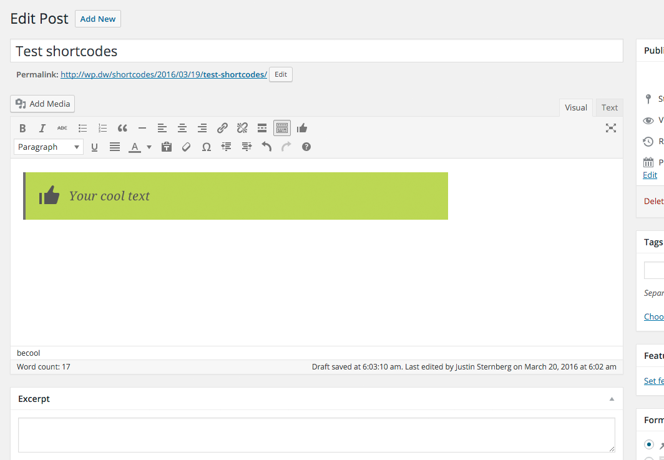Apply text color with the A icon
This screenshot has height=460, width=664.
pyautogui.click(x=135, y=147)
